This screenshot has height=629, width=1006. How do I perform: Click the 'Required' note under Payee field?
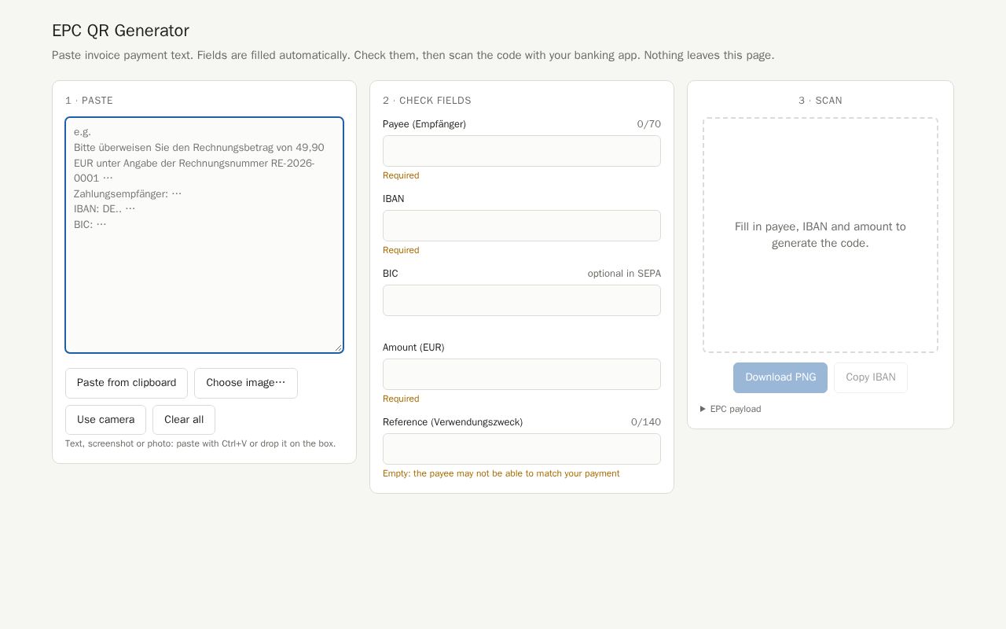point(401,175)
